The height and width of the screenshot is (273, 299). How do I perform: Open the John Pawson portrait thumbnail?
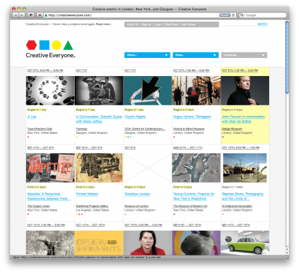pos(245,90)
